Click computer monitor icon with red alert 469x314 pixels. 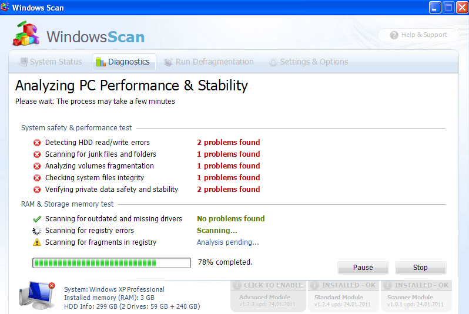pyautogui.click(x=36, y=295)
